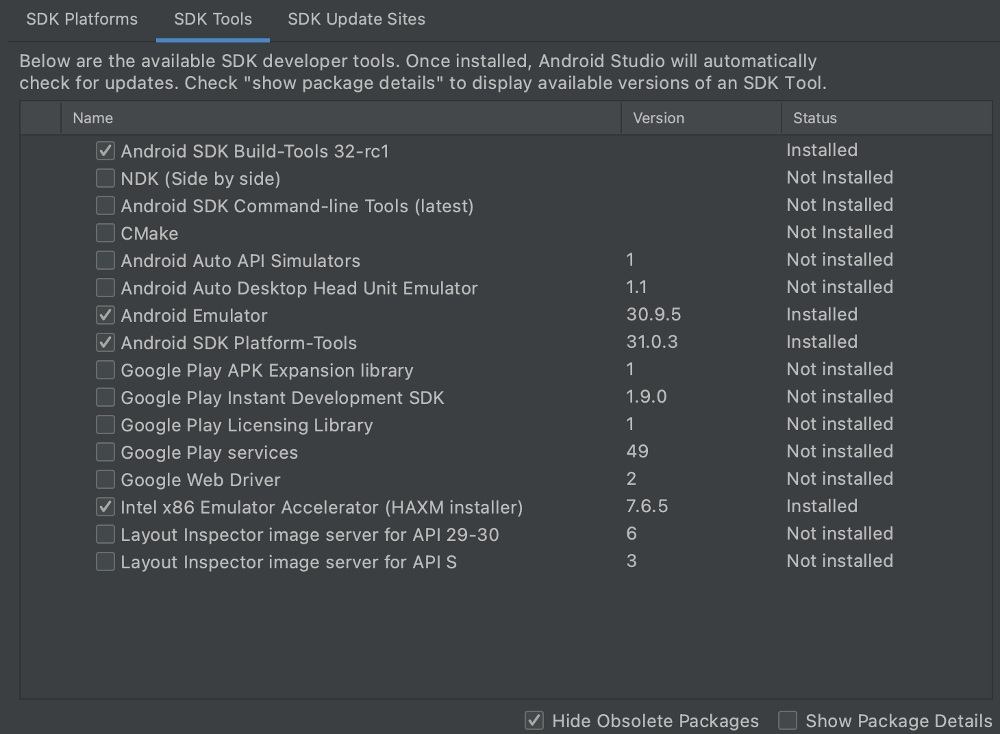Screen dimensions: 1000x734
Task: Uncheck Intel x86 Emulator Accelerator (HAXM installer)
Action: pos(105,507)
